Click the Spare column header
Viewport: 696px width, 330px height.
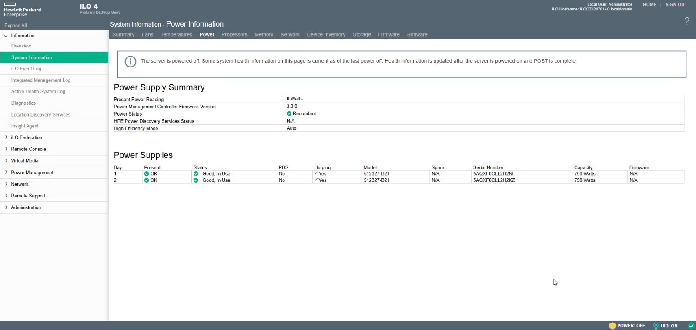tap(438, 167)
